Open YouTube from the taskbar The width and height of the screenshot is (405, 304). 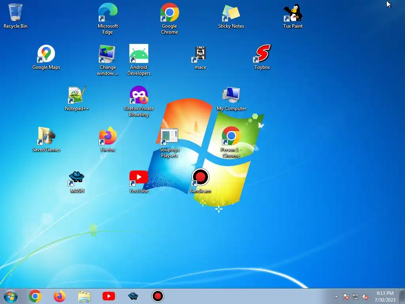pos(109,296)
